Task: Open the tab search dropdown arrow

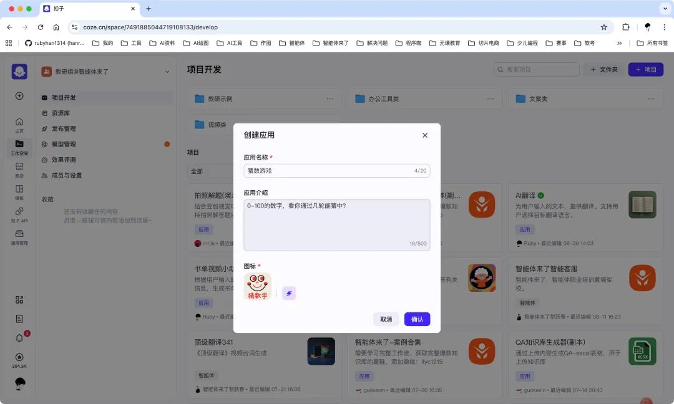Action: click(x=665, y=9)
